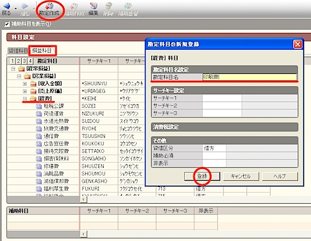Viewport: 311px width, 241px height.
Task: Click the 修繕費 account icon
Action: pos(39,166)
